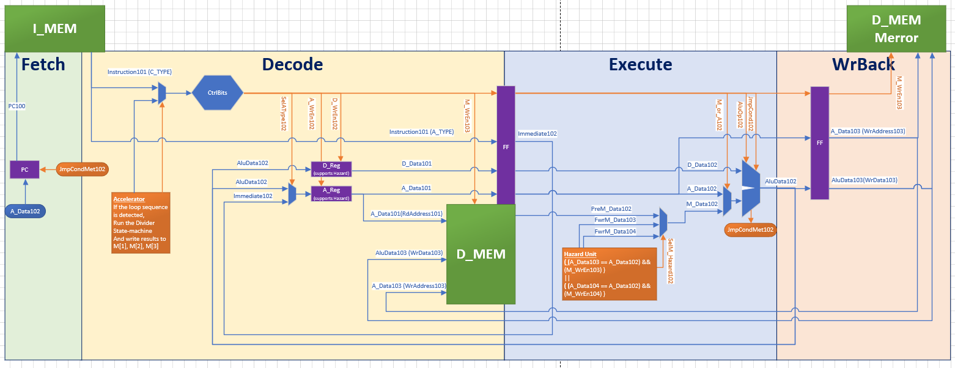Select the mux shape feeding CtrlBits
The width and height of the screenshot is (955, 368).
(162, 93)
